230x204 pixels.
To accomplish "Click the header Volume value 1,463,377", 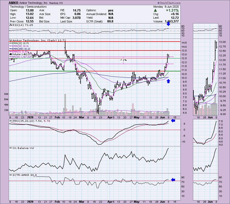I will pyautogui.click(x=172, y=21).
